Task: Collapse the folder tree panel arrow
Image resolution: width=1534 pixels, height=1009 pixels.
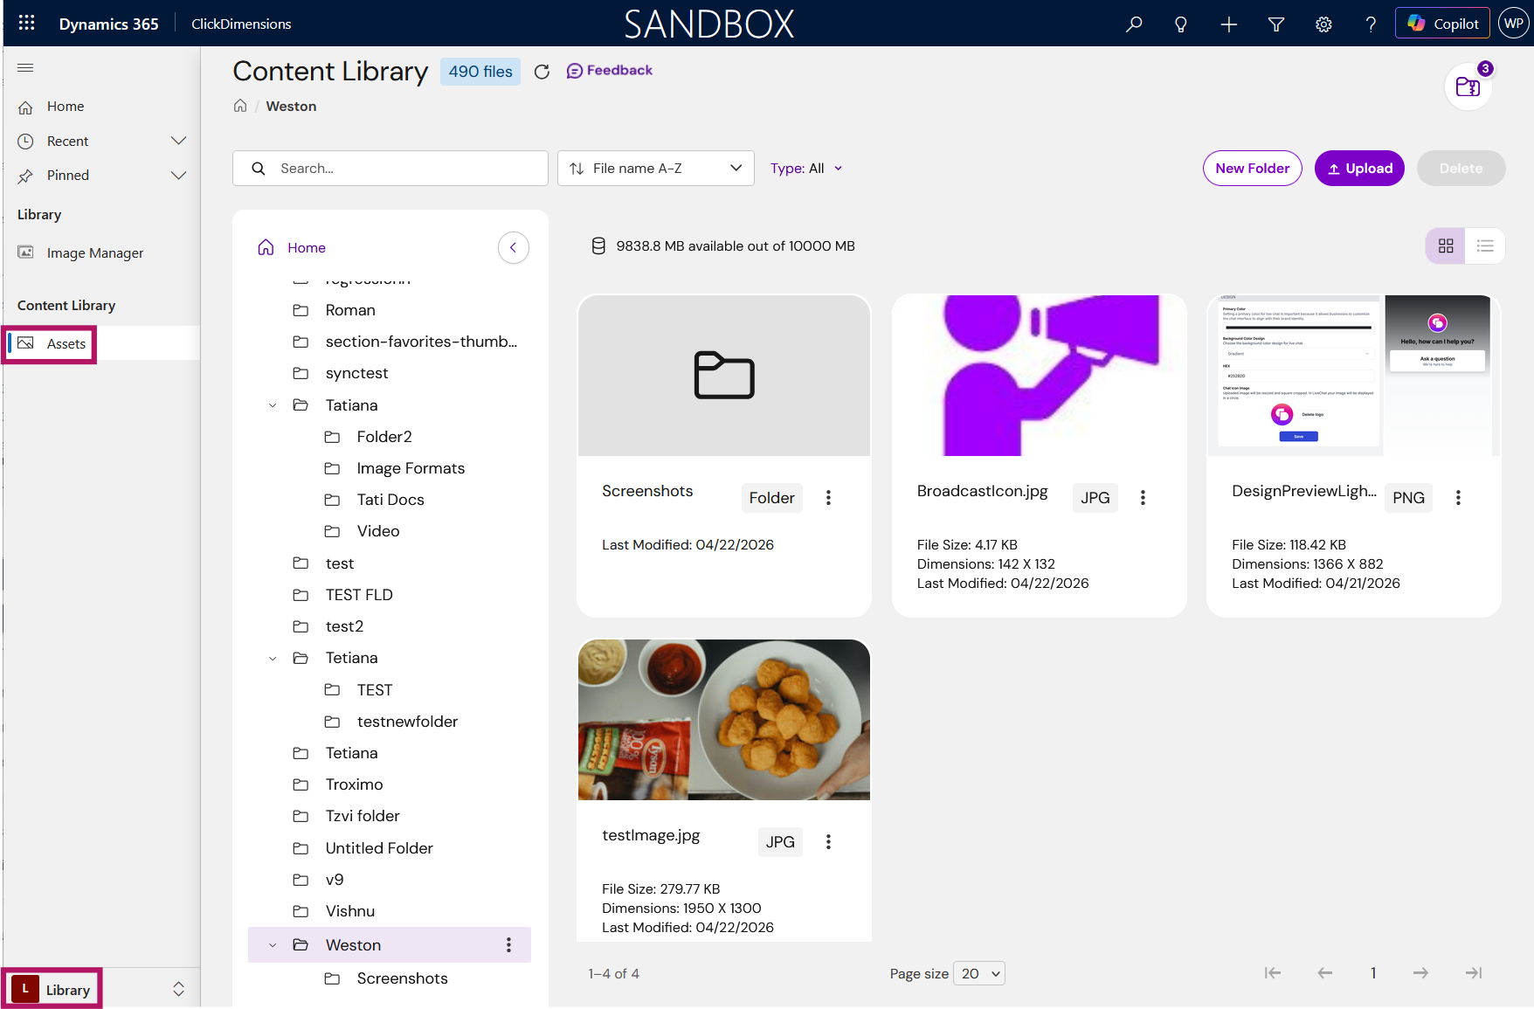Action: (x=513, y=247)
